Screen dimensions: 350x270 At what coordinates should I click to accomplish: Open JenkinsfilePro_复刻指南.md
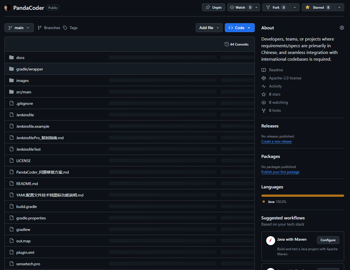coord(40,138)
